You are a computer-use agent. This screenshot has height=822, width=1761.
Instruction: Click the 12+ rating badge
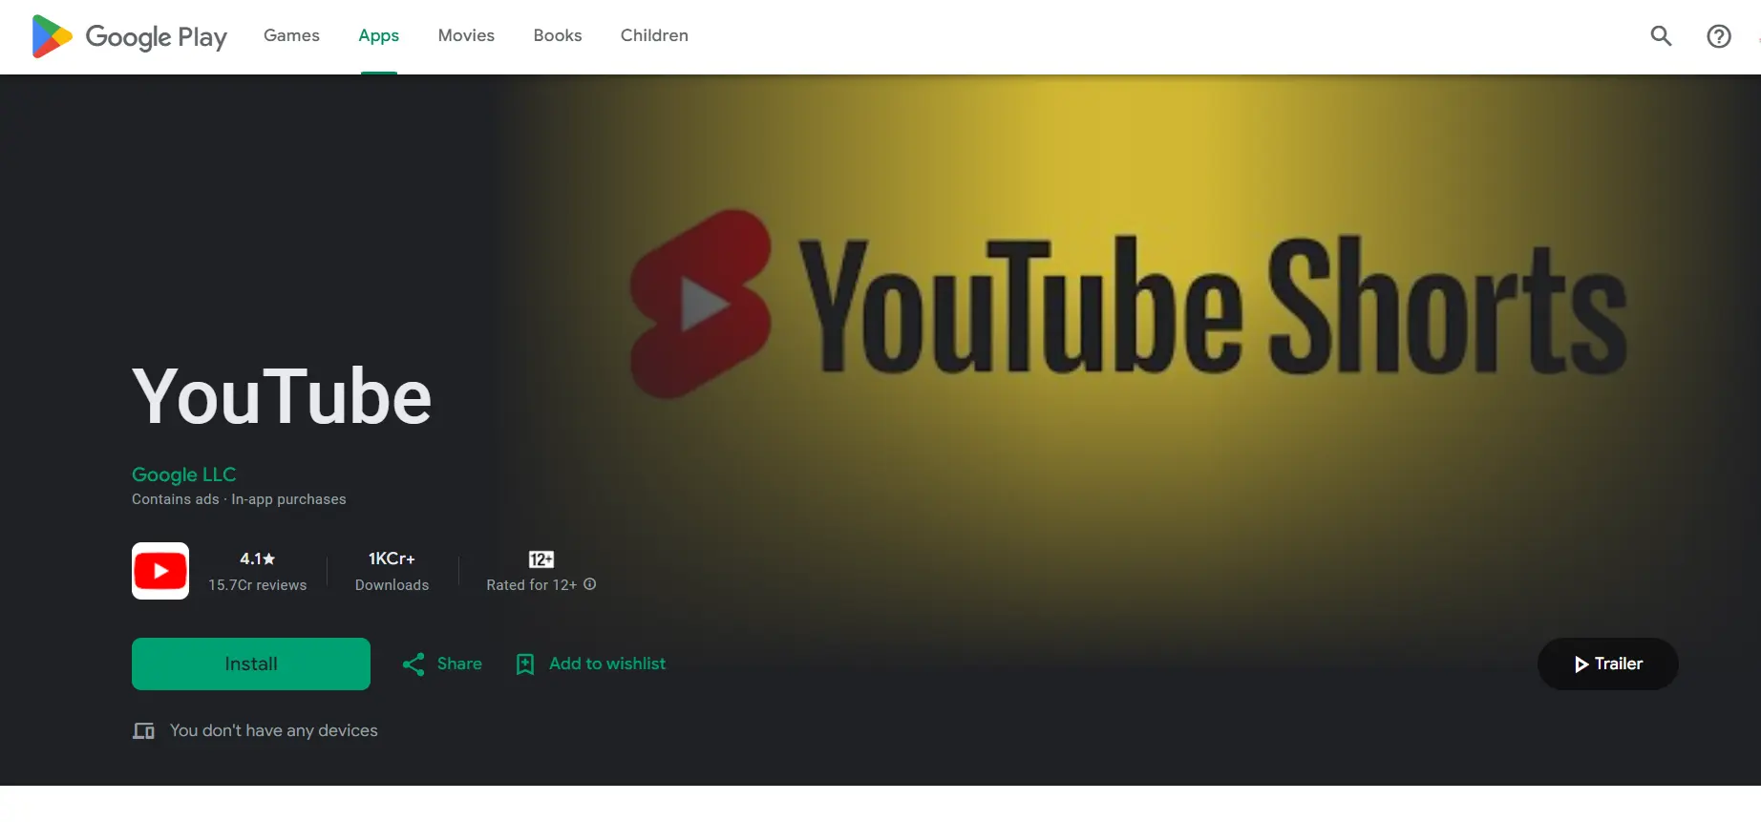[x=541, y=559]
